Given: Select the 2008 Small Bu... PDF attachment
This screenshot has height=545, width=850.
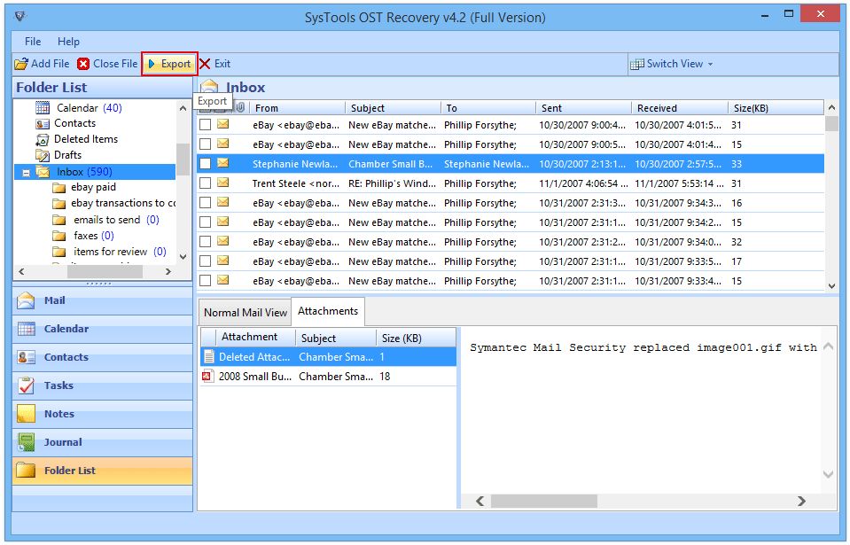Looking at the screenshot, I should (329, 377).
